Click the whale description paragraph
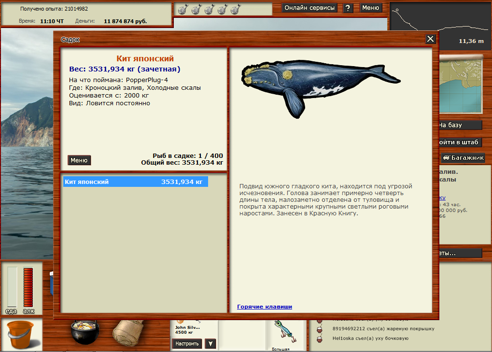The image size is (492, 352). coord(326,200)
